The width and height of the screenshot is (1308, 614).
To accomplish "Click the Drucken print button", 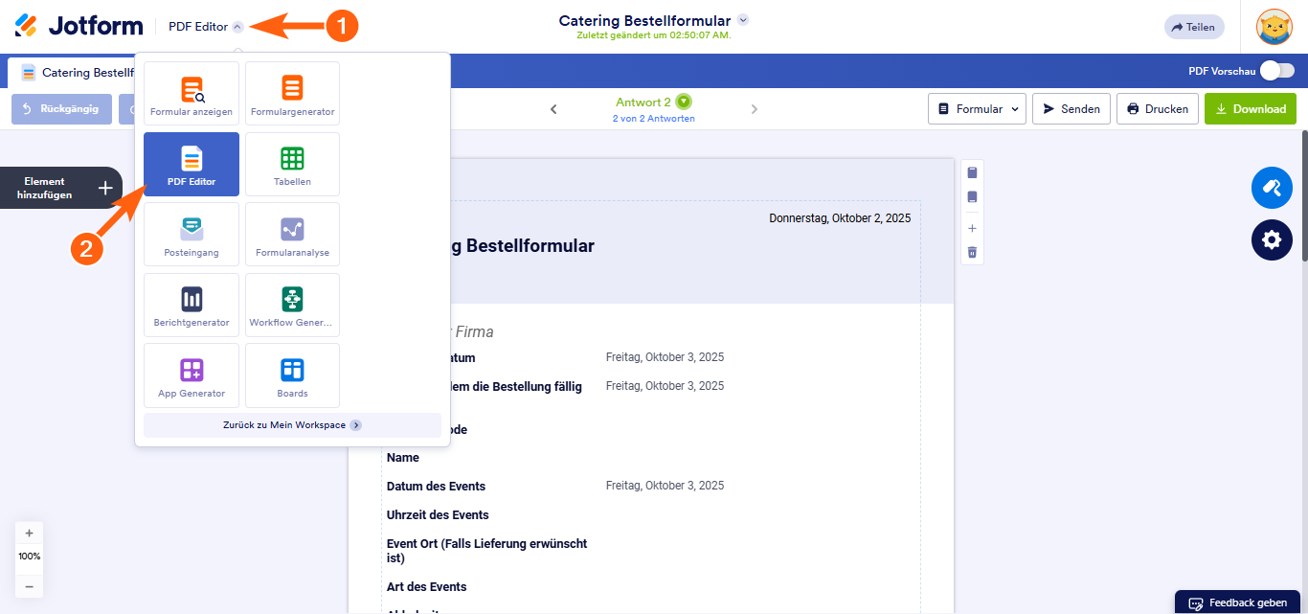I will coord(1158,109).
